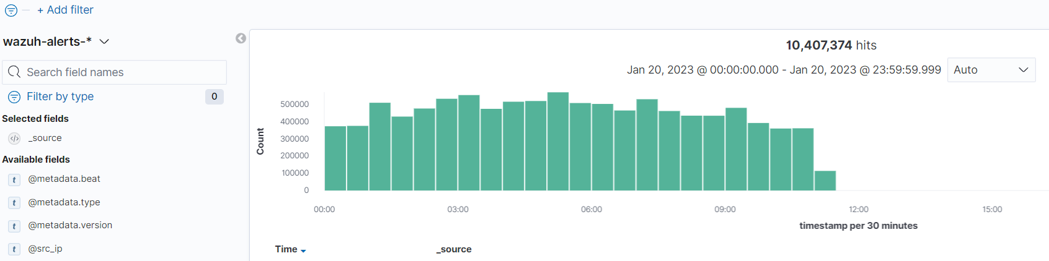Click the Filter by type count badge
The height and width of the screenshot is (261, 1049).
click(x=214, y=96)
